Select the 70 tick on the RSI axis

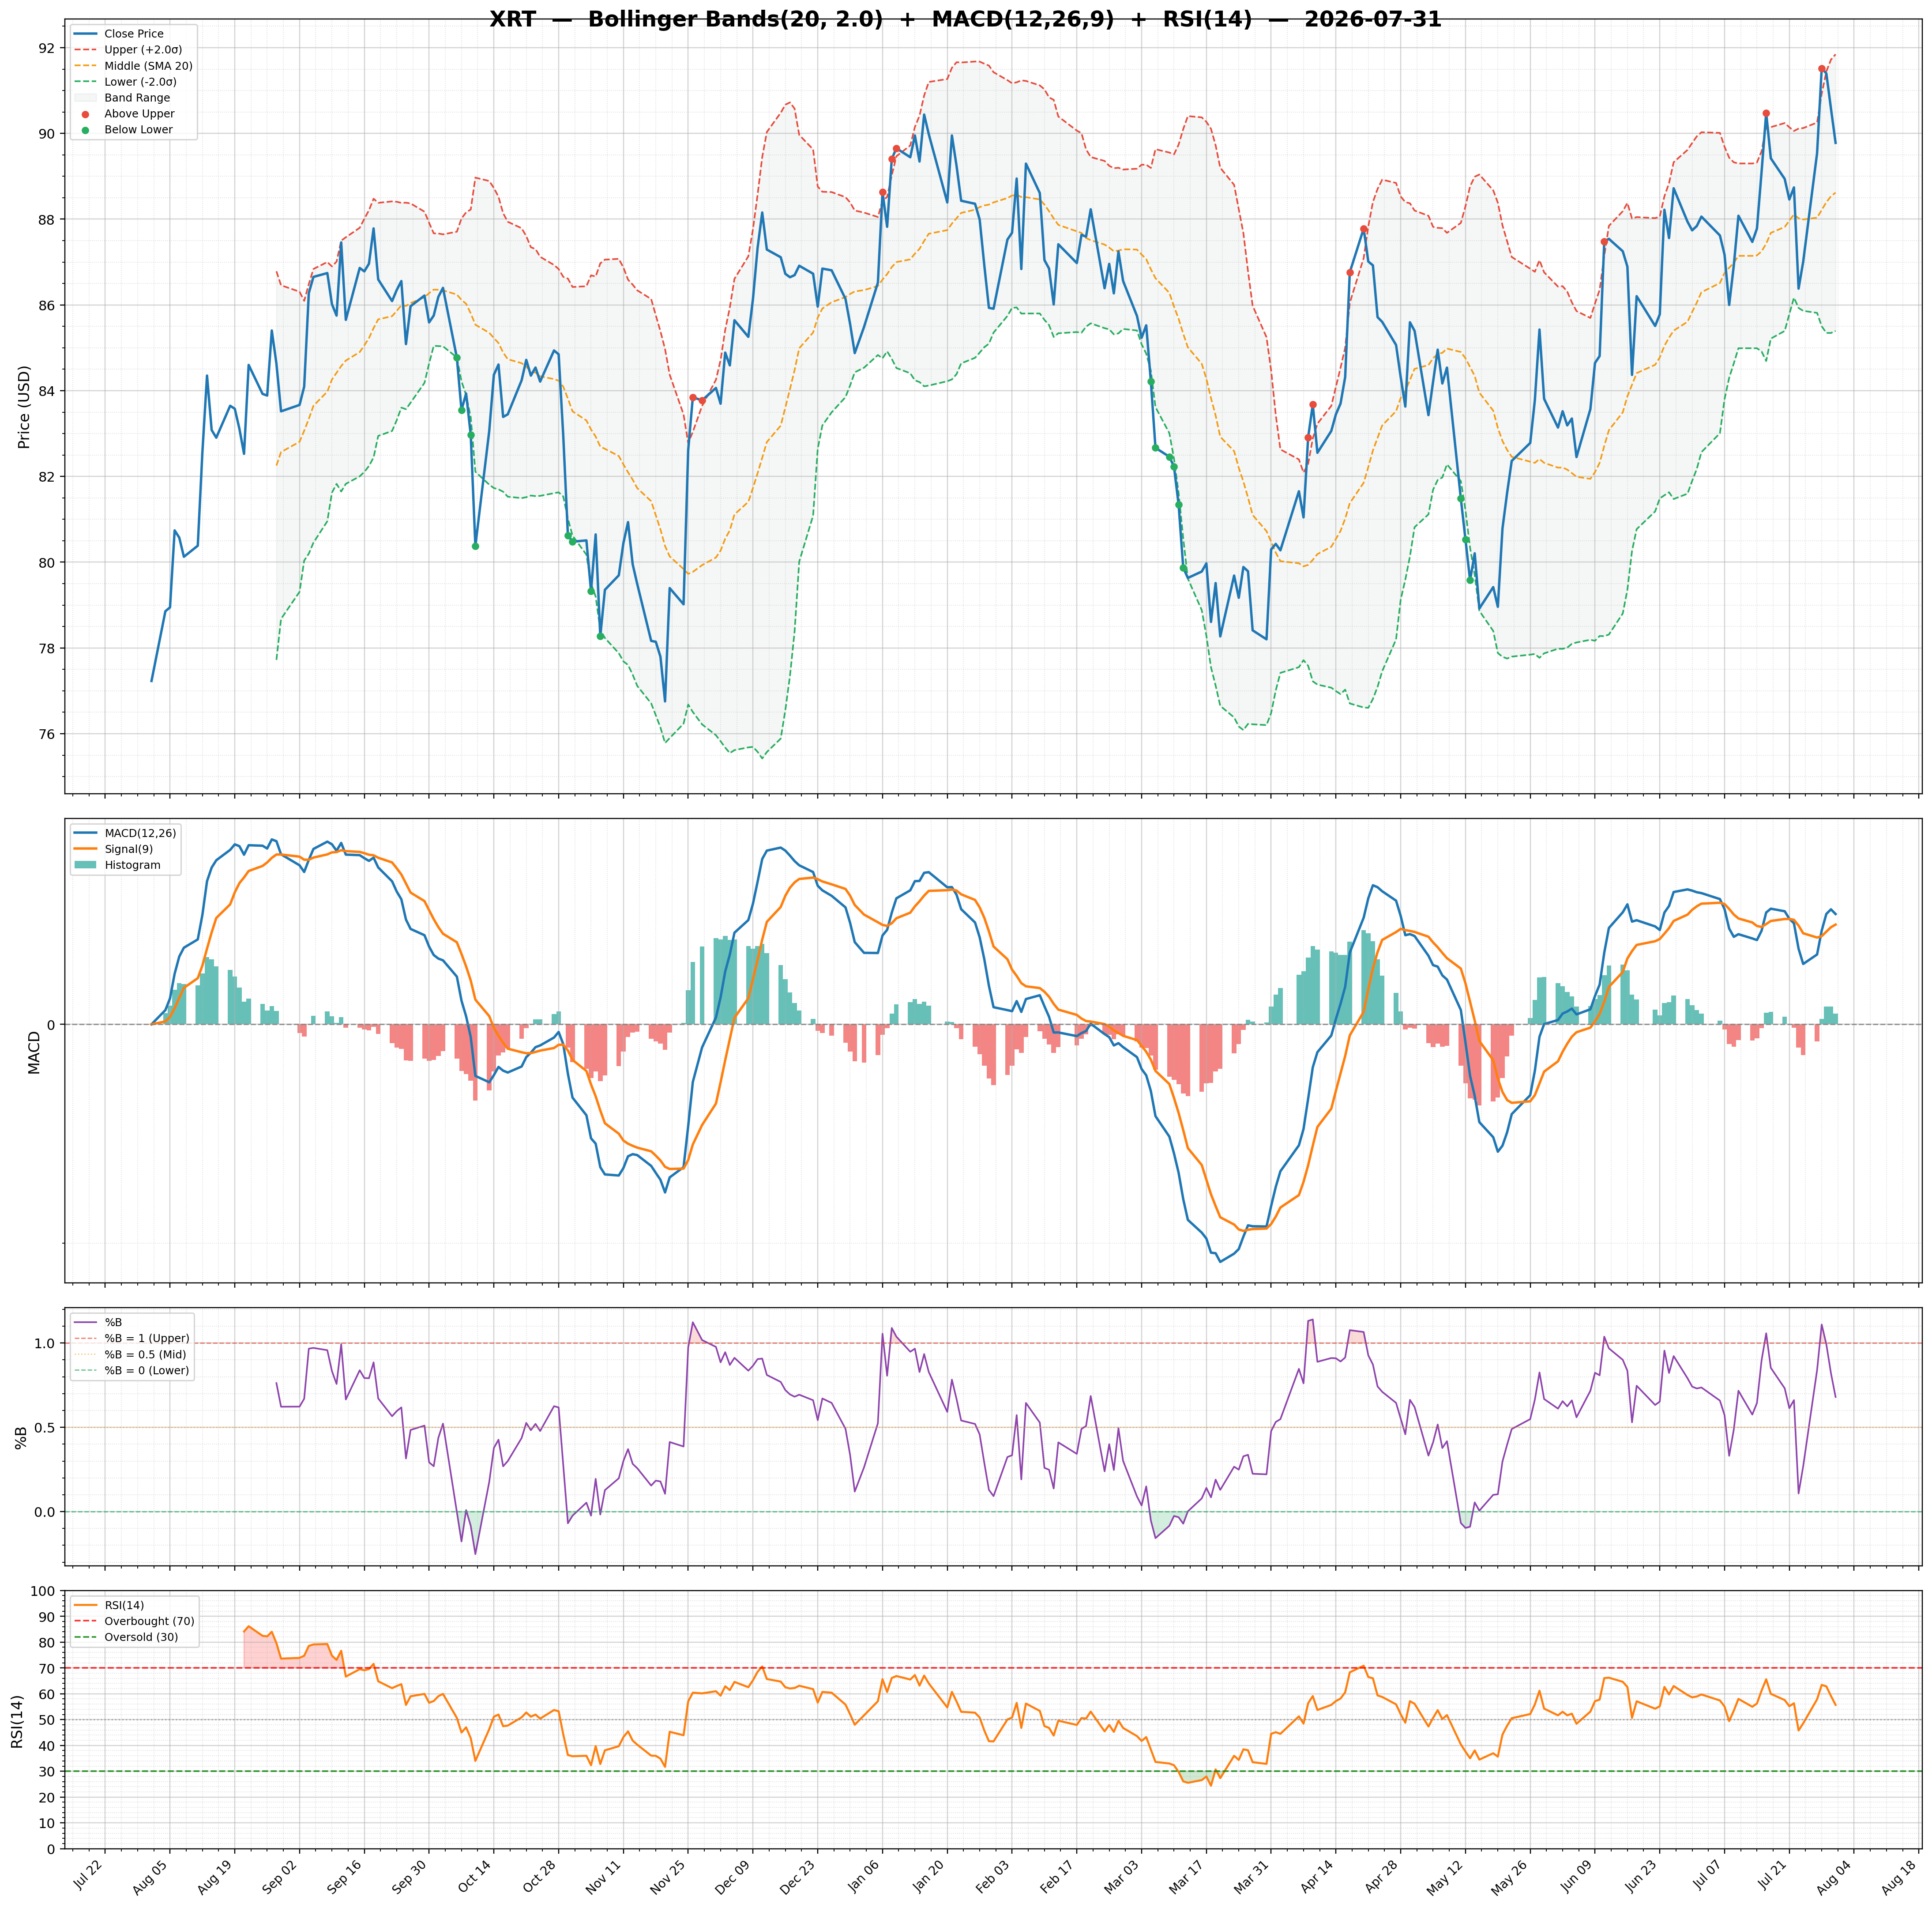(x=48, y=1669)
